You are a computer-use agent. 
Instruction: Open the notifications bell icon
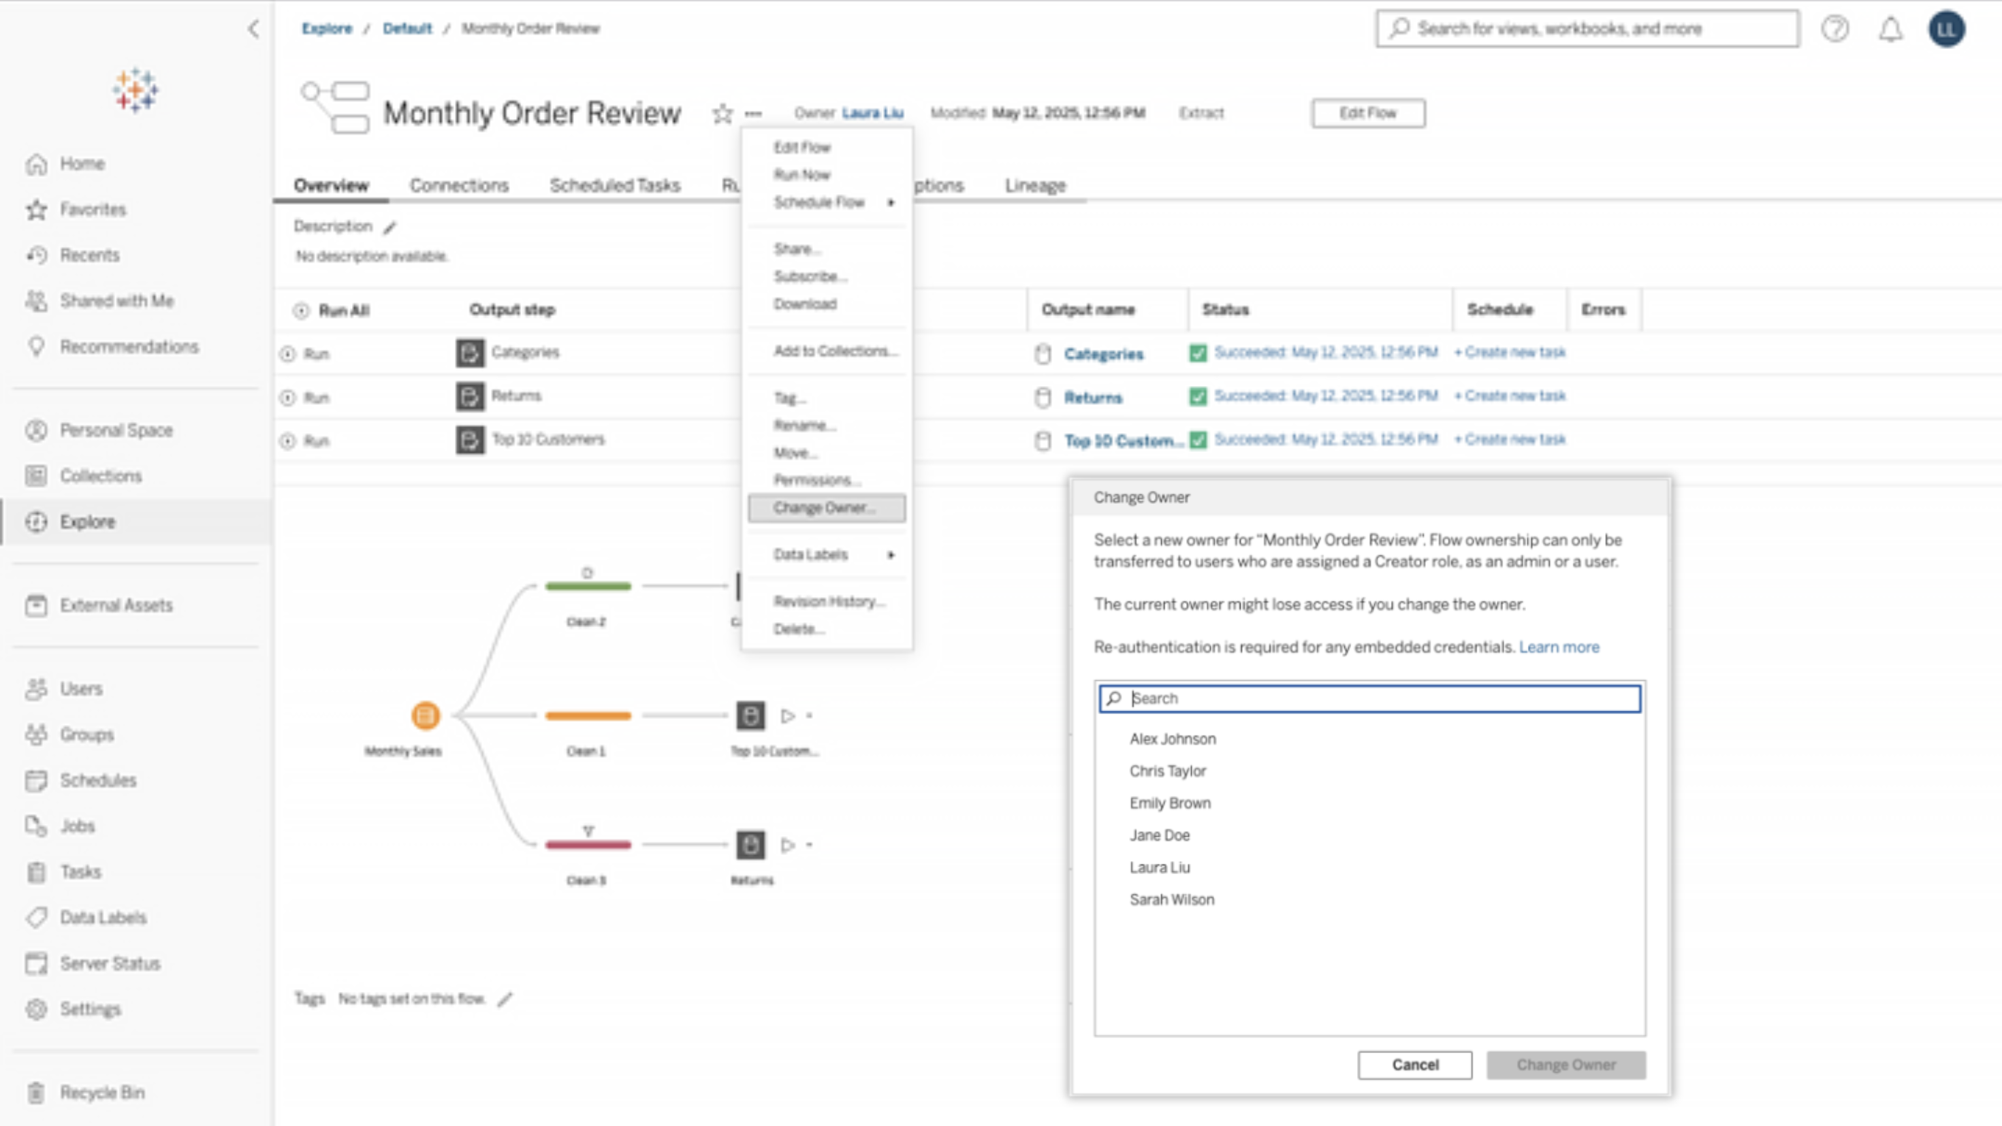(x=1890, y=29)
